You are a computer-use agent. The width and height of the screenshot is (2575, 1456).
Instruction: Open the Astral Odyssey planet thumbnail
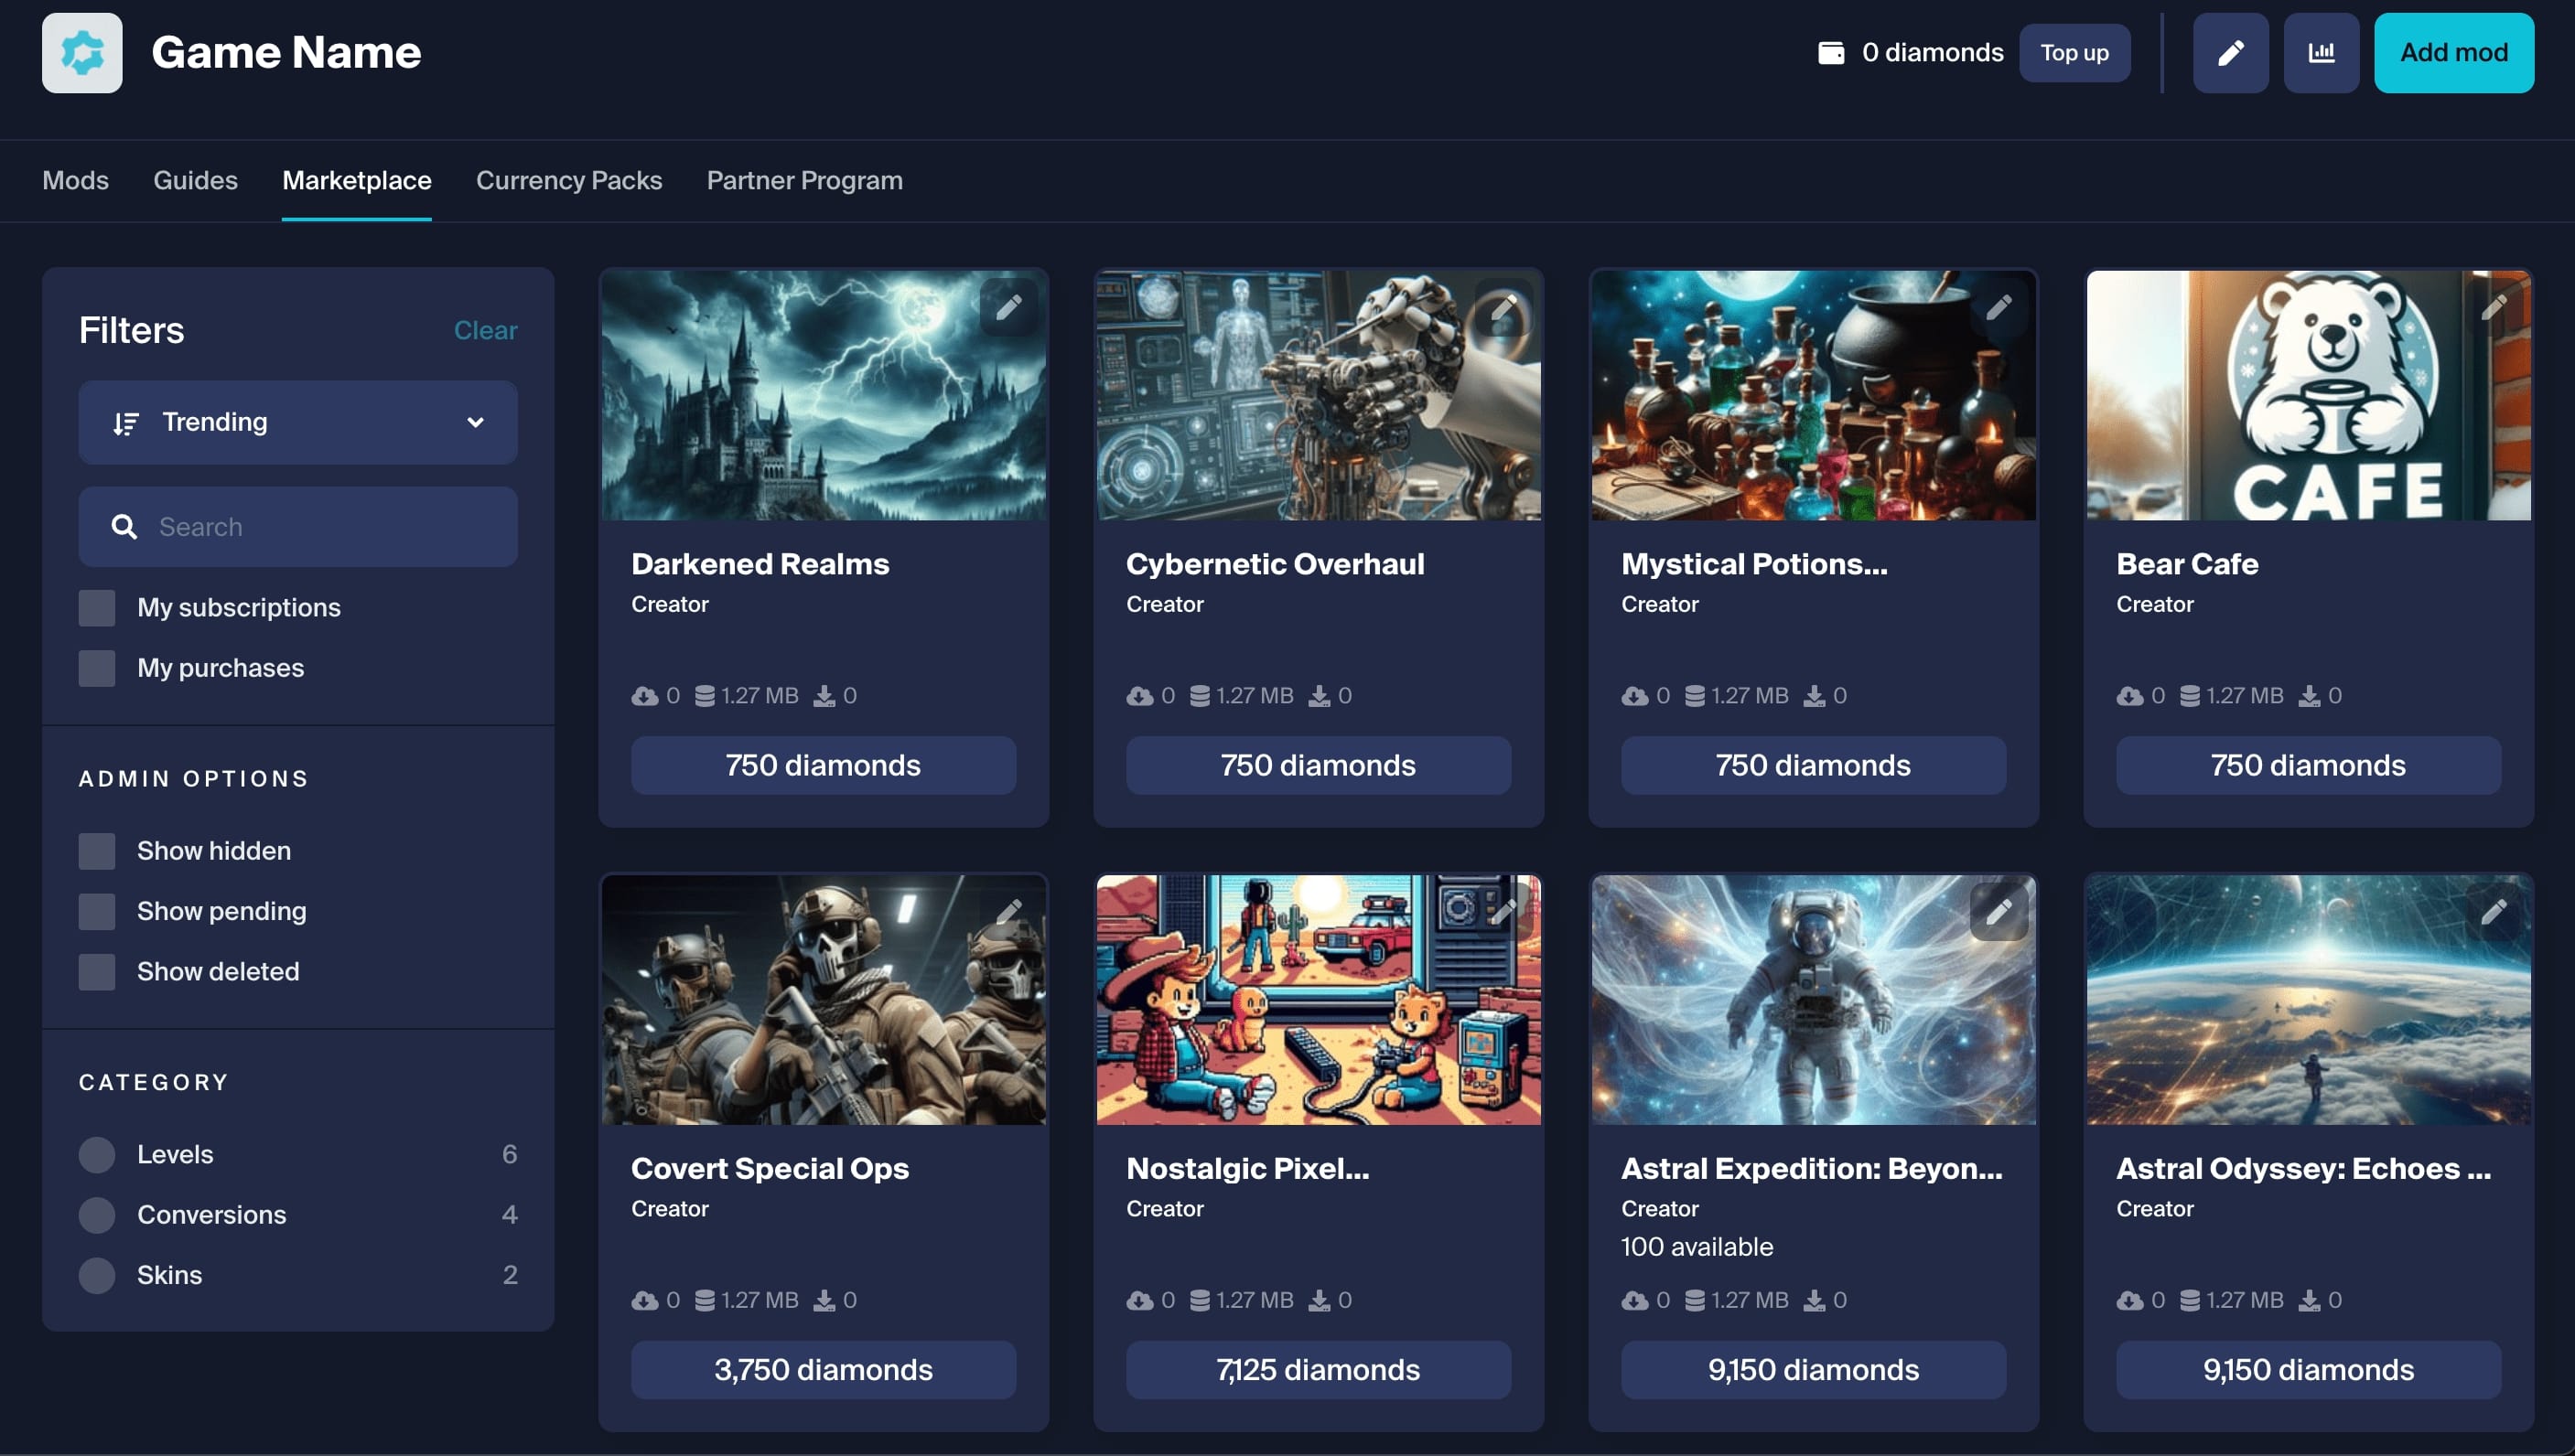(x=2309, y=1000)
